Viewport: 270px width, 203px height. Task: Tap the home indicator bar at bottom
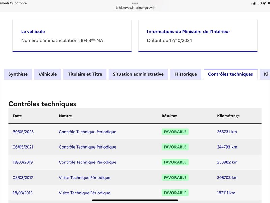click(x=135, y=200)
